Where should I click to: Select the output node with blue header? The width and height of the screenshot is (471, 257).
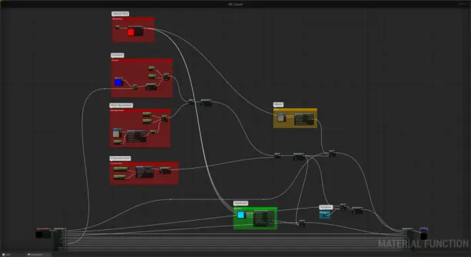[x=423, y=234]
